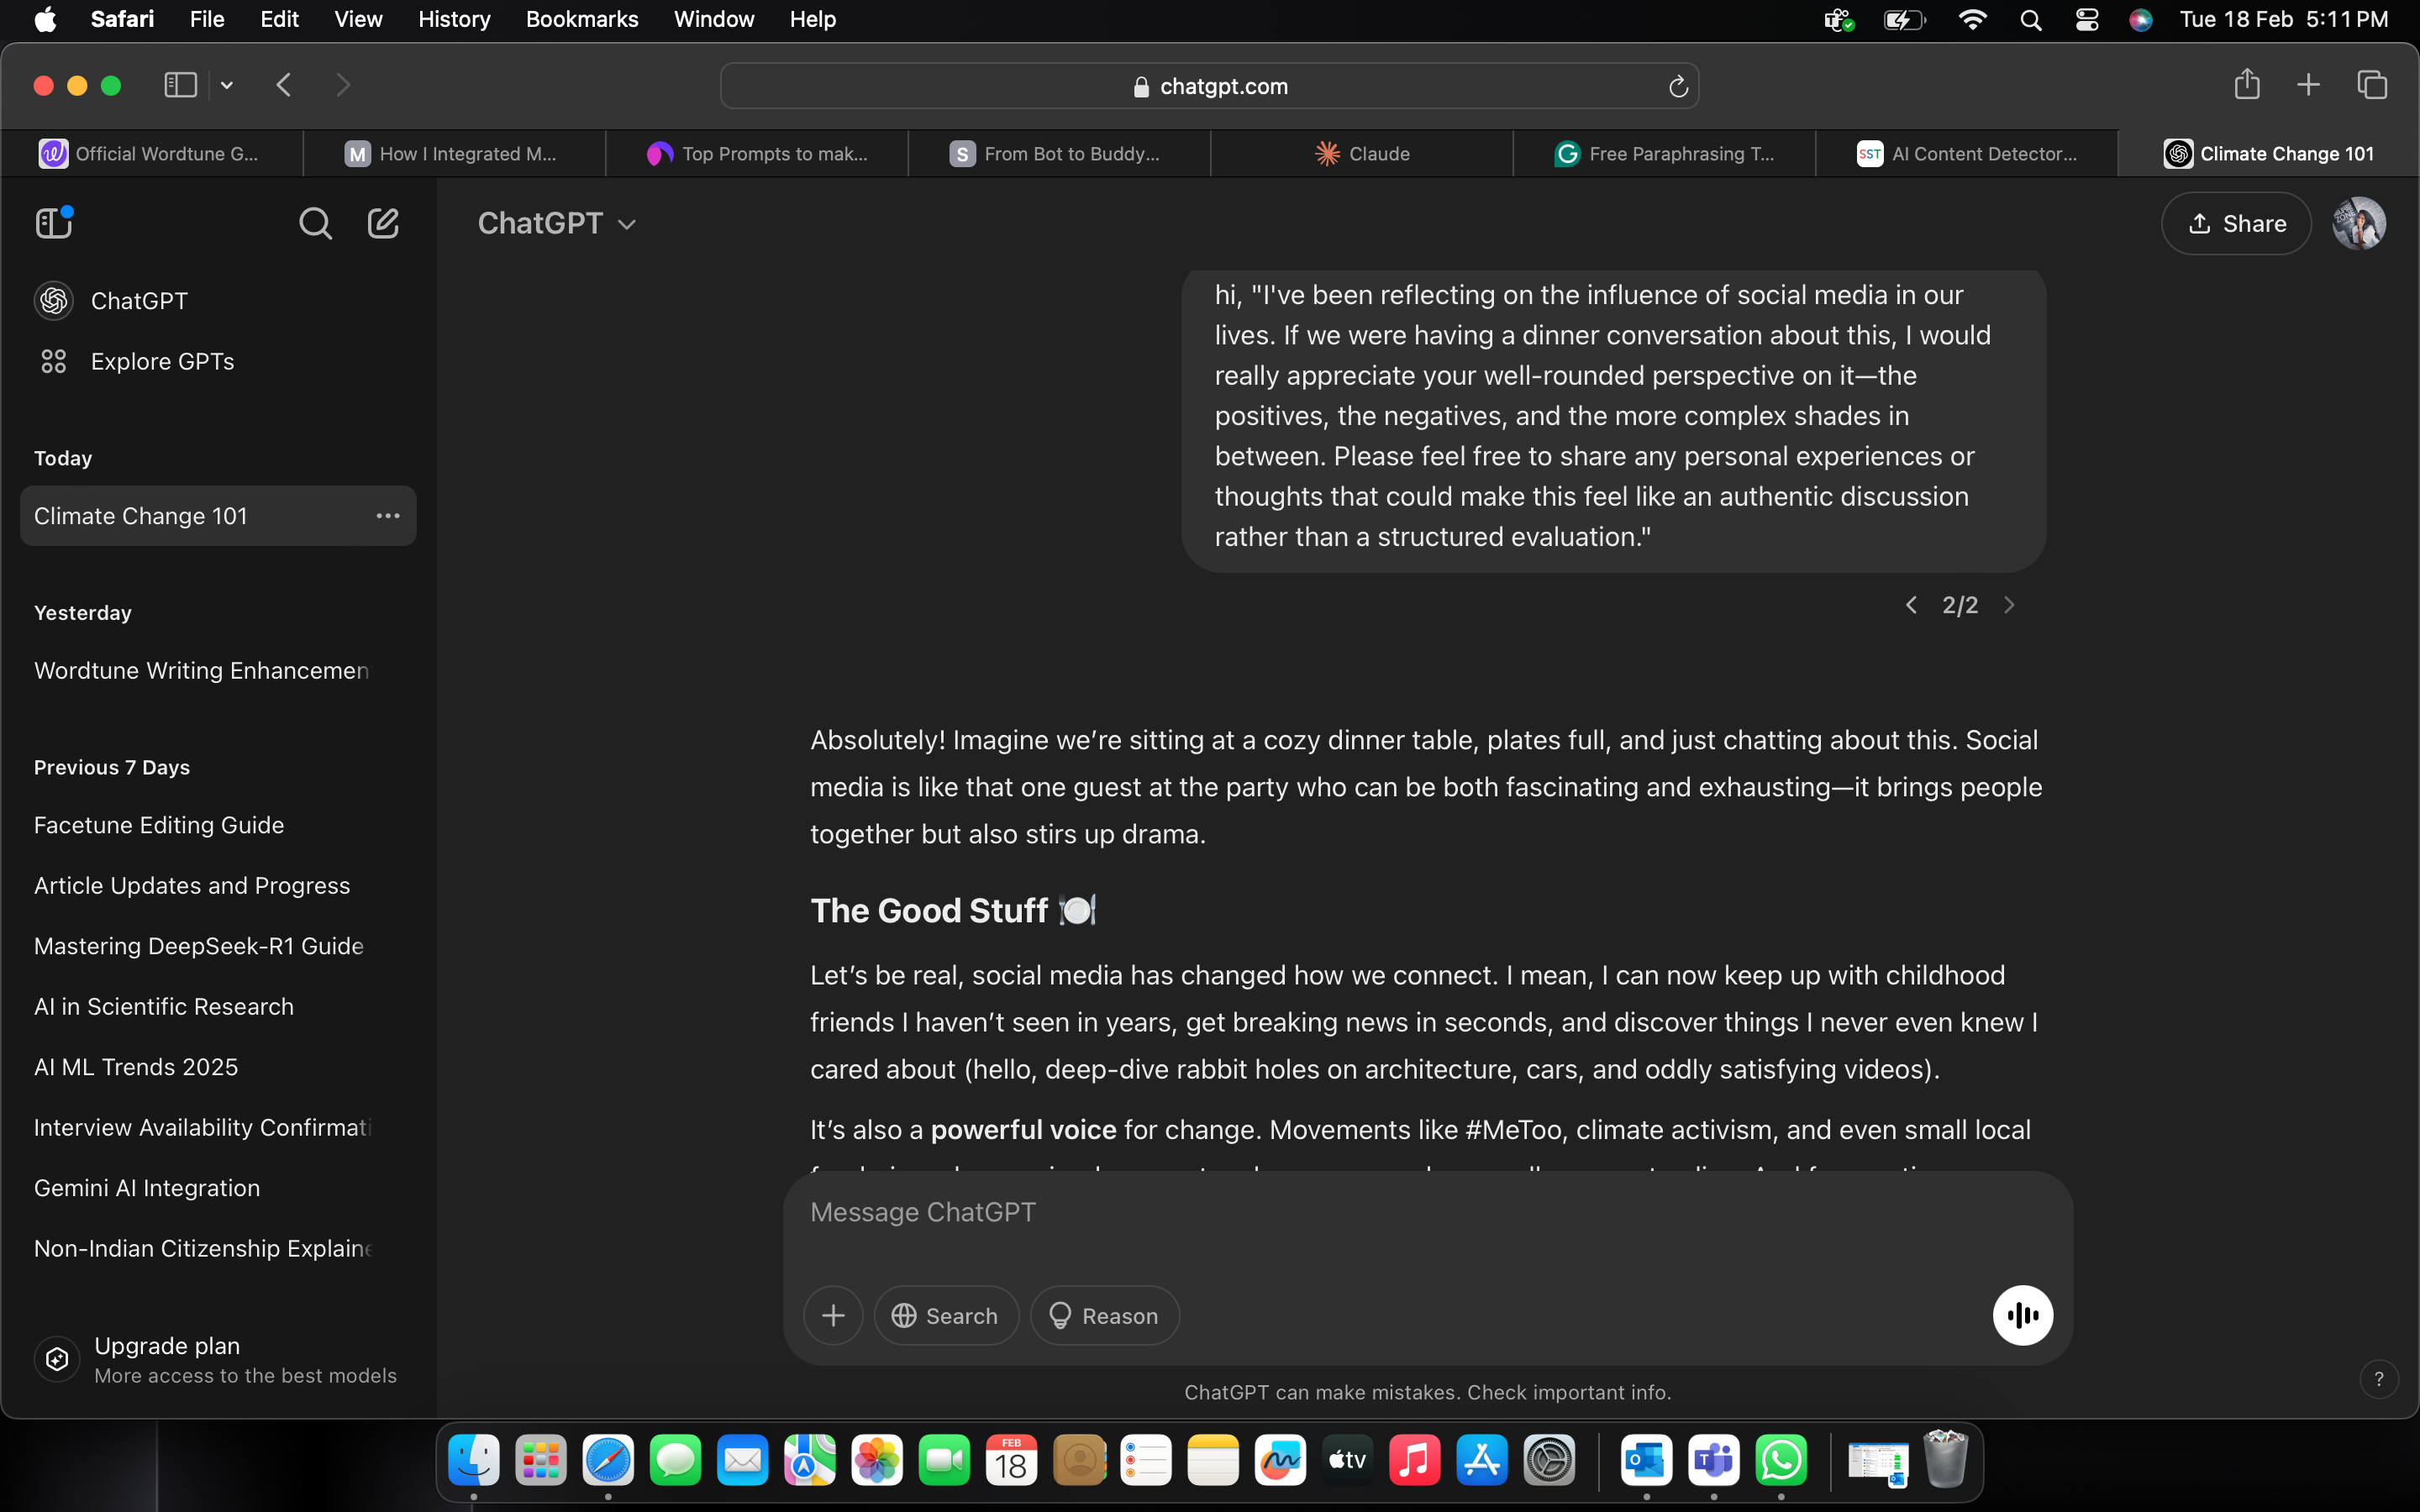Open the History menu
The width and height of the screenshot is (2420, 1512).
(454, 20)
